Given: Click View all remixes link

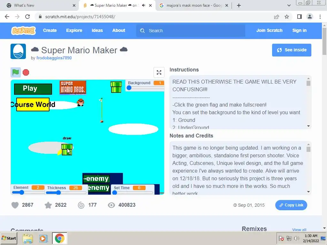Looking at the screenshot, I should 299,230.
